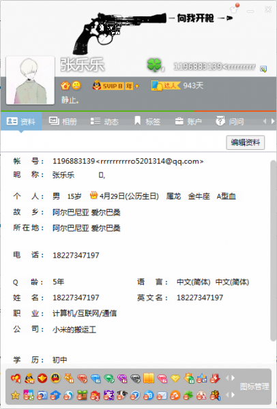Click the profile avatar picture
The width and height of the screenshot is (277, 409).
coord(30,80)
